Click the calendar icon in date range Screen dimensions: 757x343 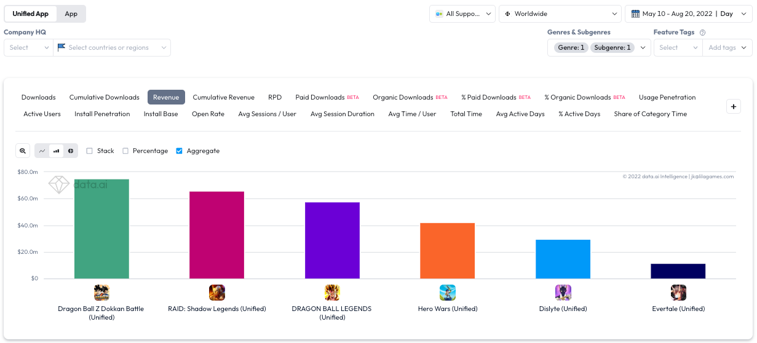click(x=635, y=14)
